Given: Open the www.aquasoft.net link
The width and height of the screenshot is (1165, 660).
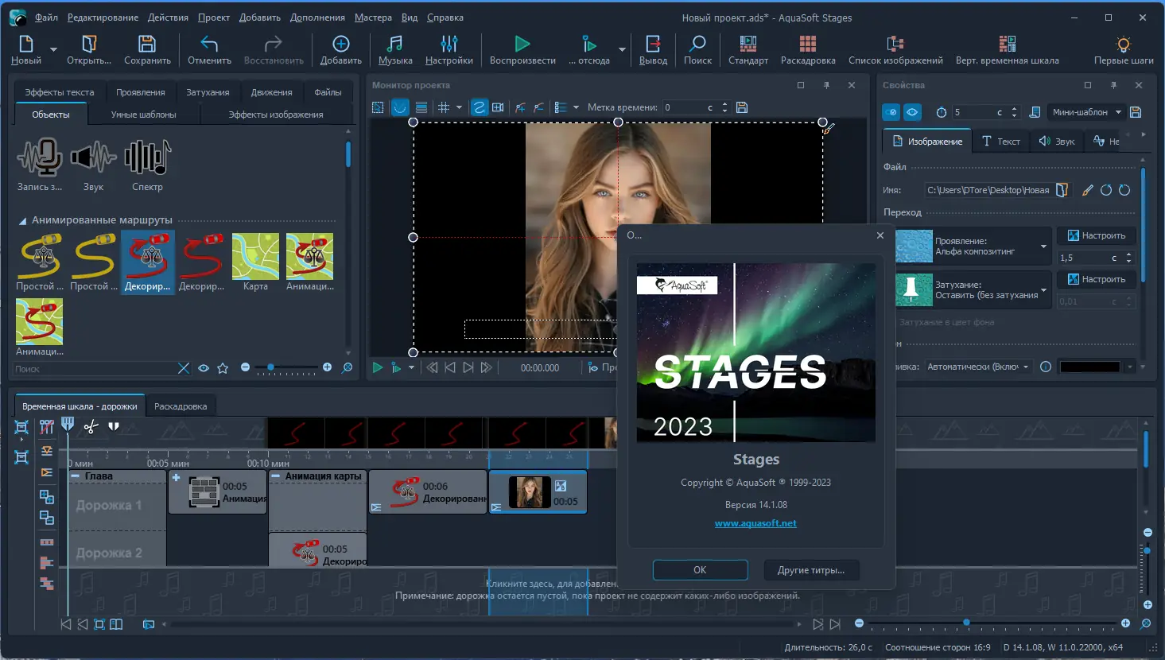Looking at the screenshot, I should pyautogui.click(x=755, y=523).
